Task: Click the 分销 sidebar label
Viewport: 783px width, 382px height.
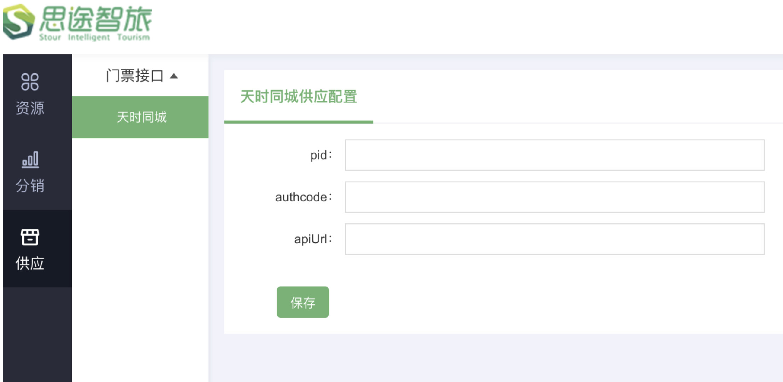Action: point(30,185)
